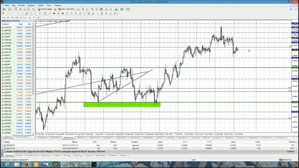299x168 pixels.
Task: Switch to Алерты terminal tab
Action: [57, 155]
